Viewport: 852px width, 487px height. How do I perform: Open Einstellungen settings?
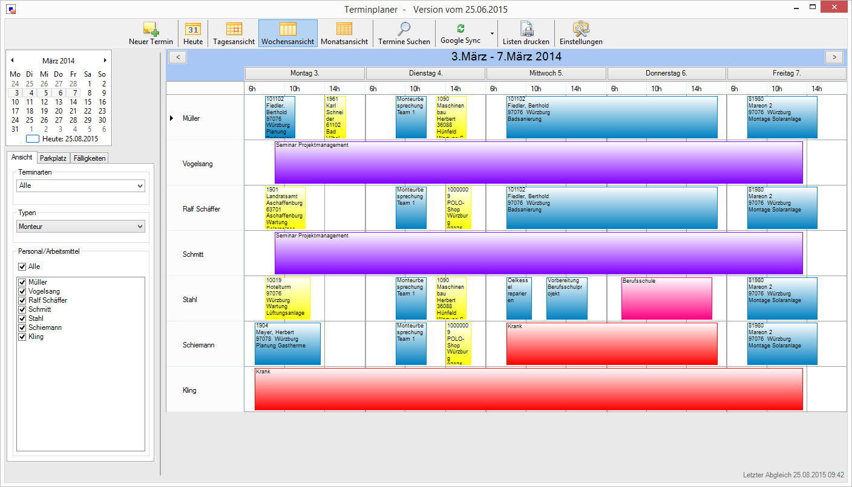581,33
